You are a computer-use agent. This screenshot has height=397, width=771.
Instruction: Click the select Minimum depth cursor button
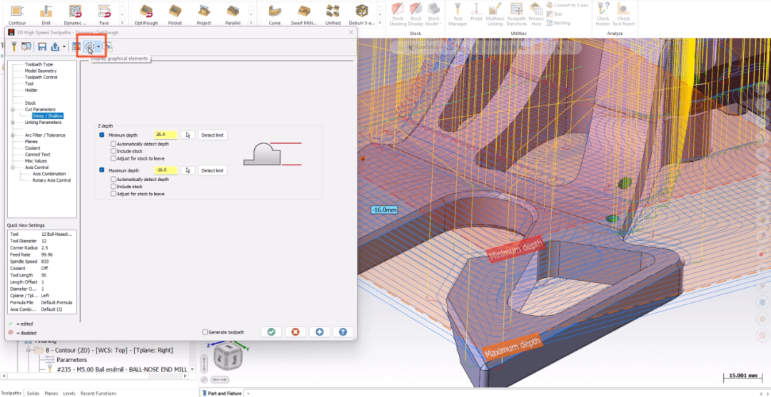(188, 135)
